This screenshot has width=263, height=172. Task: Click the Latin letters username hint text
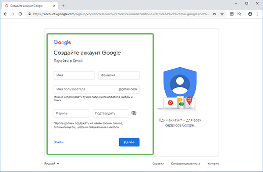(93, 99)
